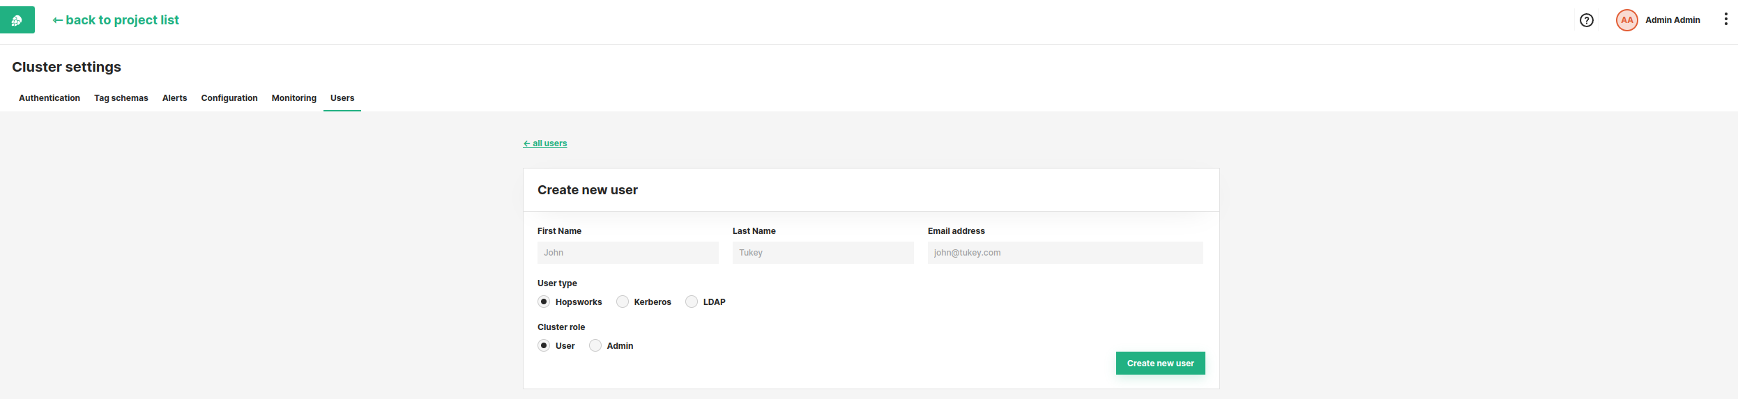
Task: Open the help question mark icon
Action: pyautogui.click(x=1586, y=20)
